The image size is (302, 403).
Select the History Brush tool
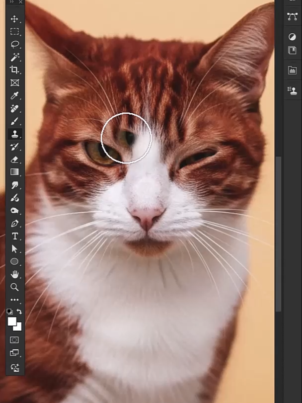tap(14, 147)
